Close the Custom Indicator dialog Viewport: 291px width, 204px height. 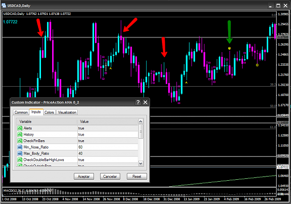[x=145, y=102]
